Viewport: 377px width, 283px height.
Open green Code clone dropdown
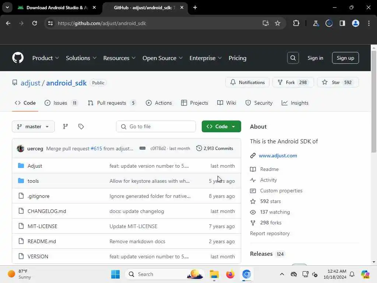click(221, 126)
